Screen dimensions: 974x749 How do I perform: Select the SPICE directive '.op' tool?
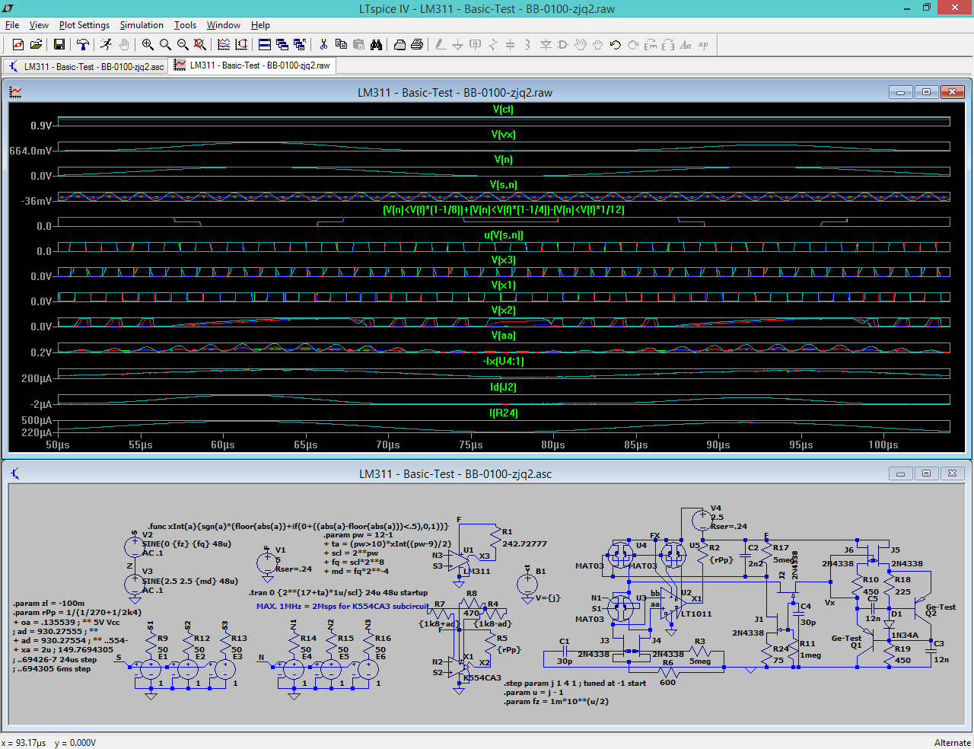pos(703,45)
